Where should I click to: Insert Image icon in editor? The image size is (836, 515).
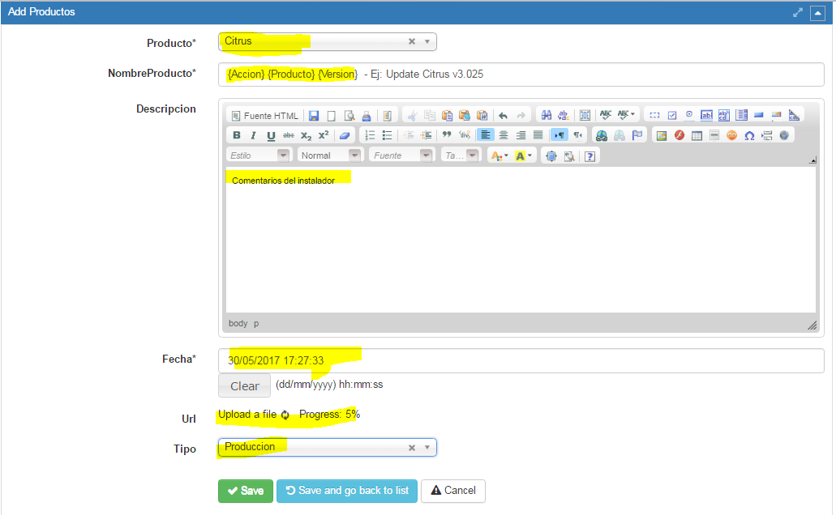[x=662, y=135]
